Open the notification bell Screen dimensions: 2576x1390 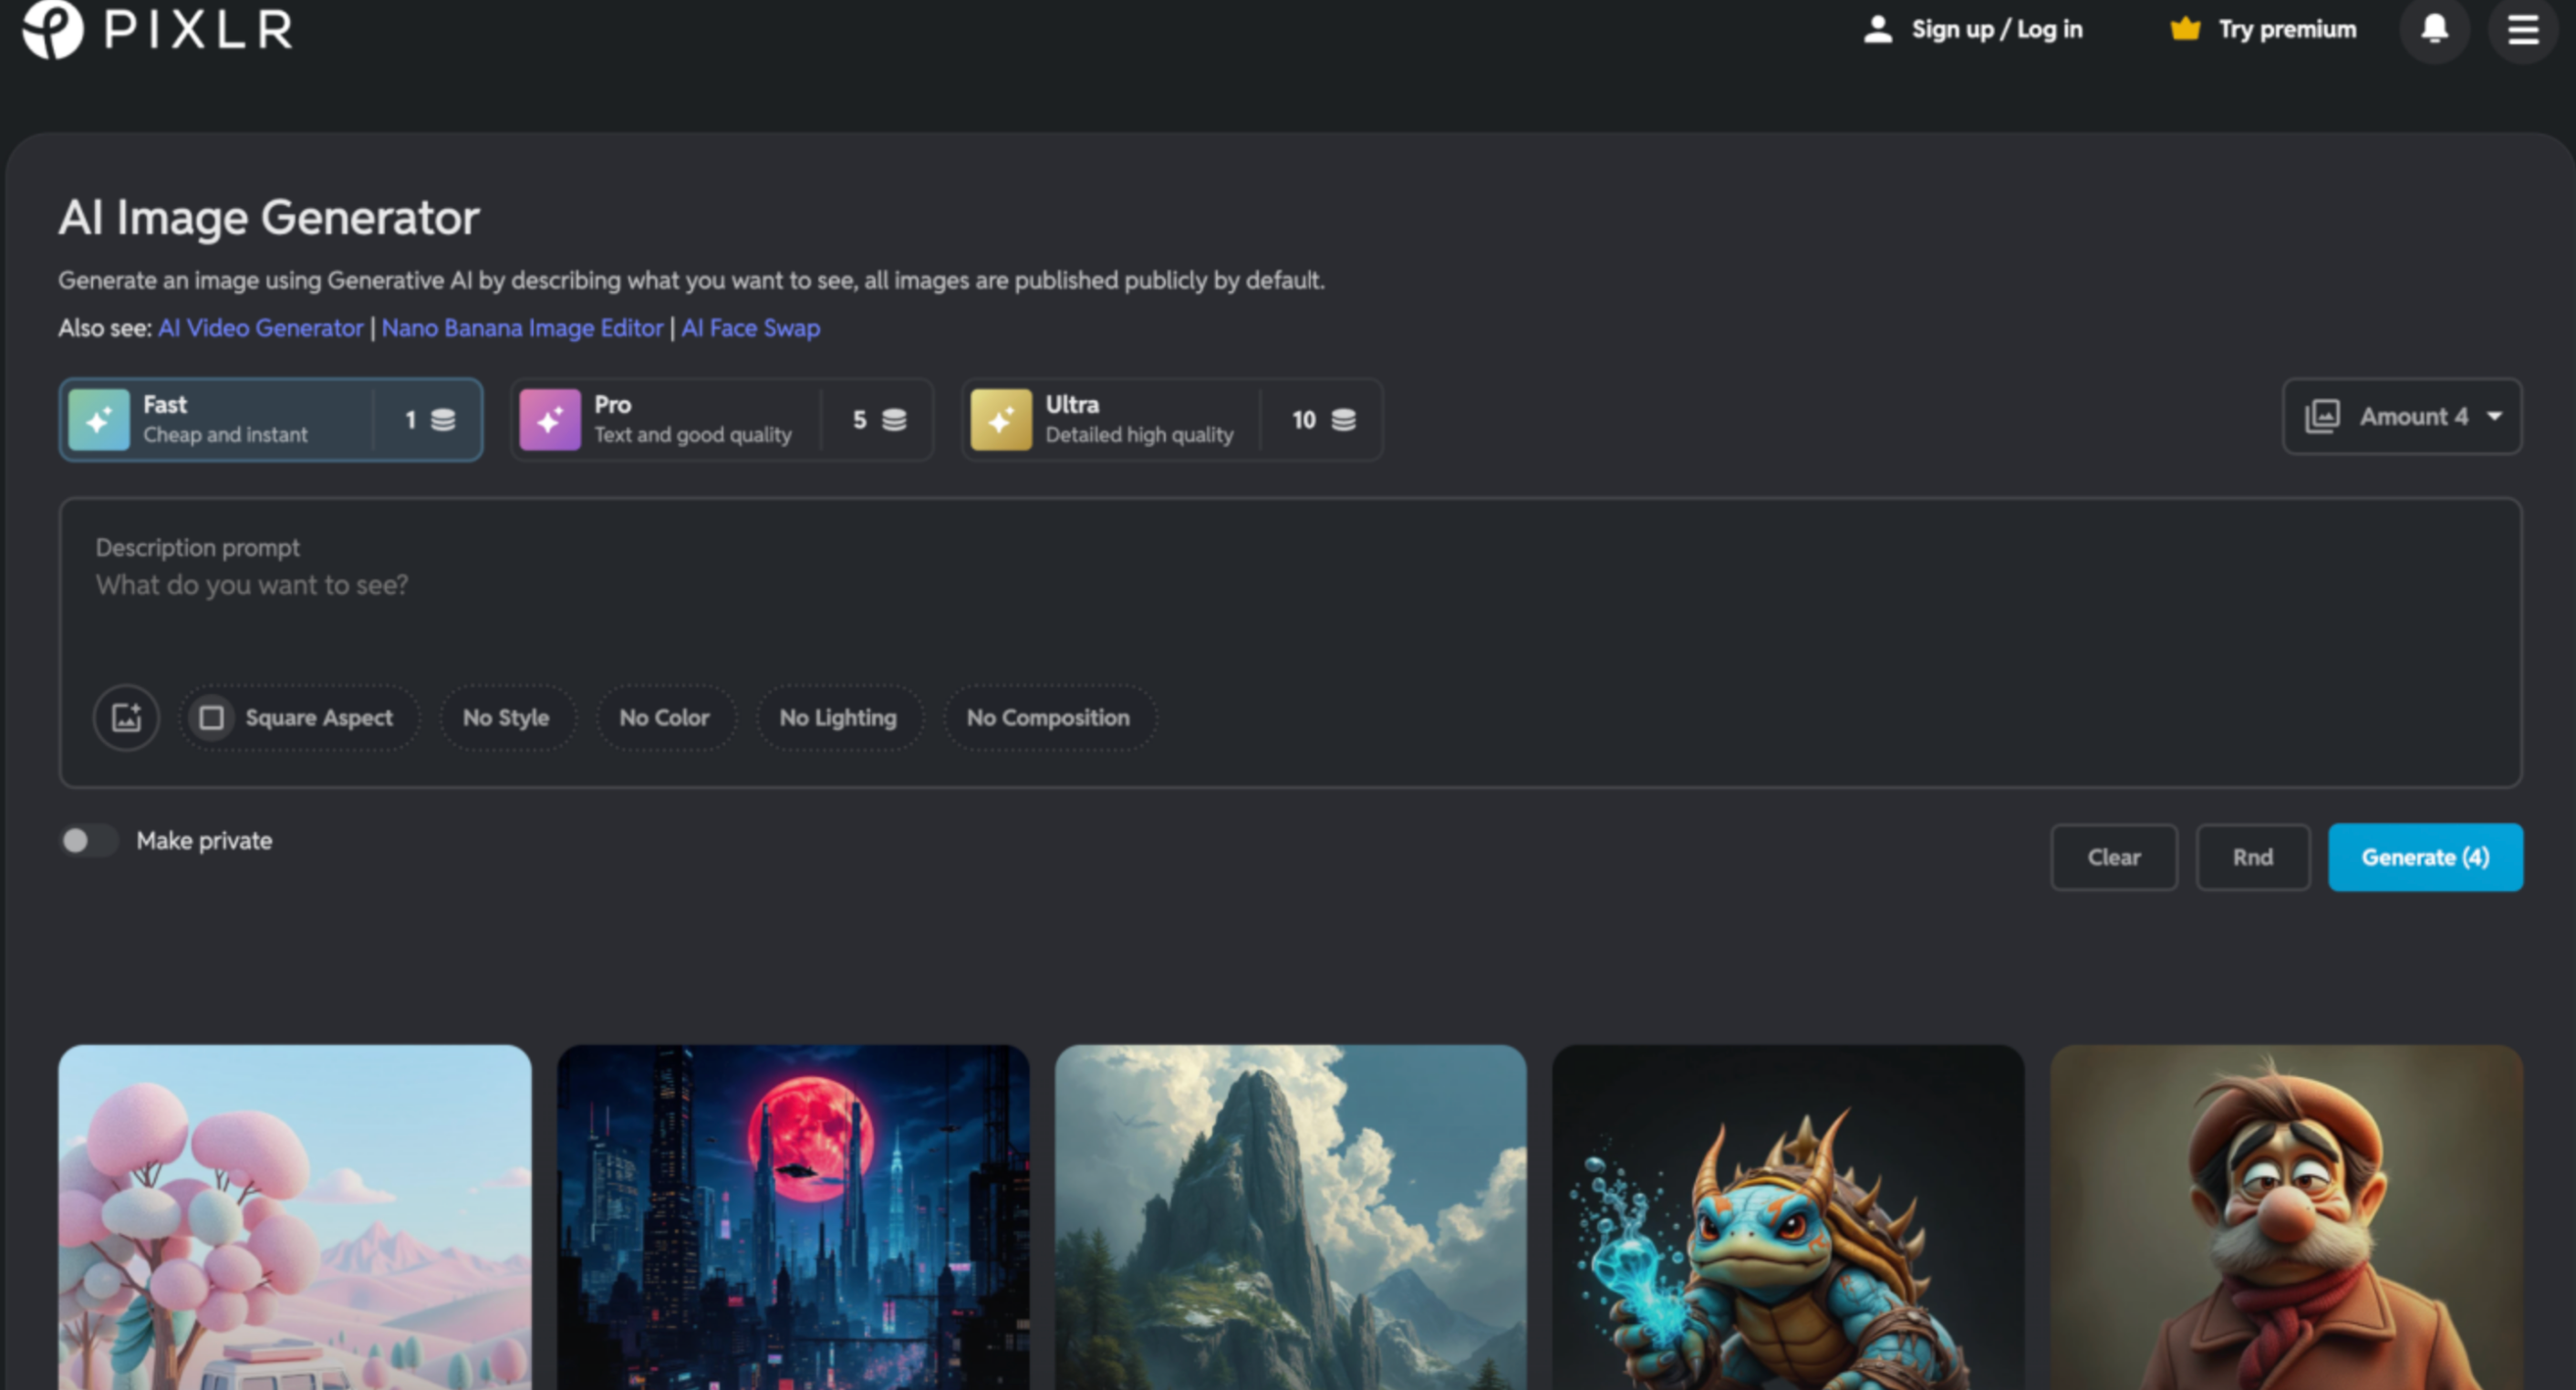pos(2434,30)
